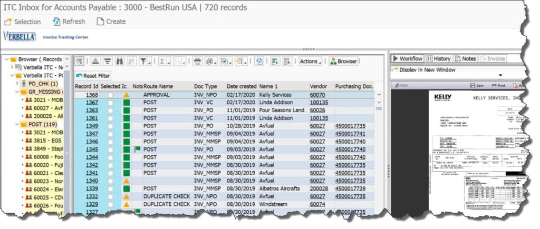Click the Sigma total icon
This screenshot has width=540, height=229.
click(161, 61)
